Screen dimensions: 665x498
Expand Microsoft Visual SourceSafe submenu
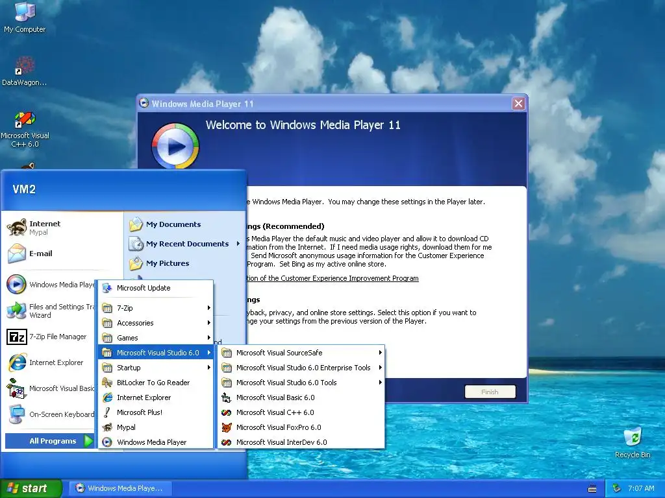[x=301, y=352]
